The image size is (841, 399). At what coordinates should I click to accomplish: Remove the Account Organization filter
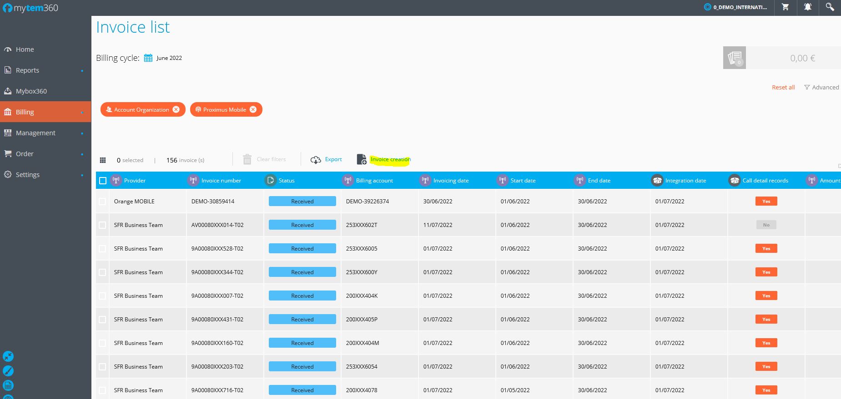(176, 109)
